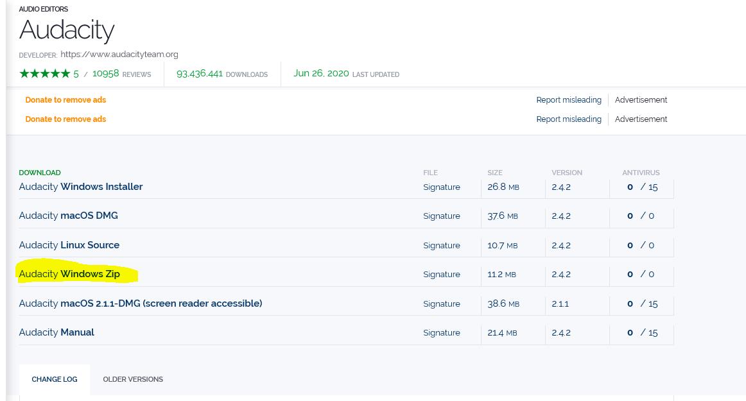Download the Audacity Windows Zip file
Screen dimensions: 746x401
69,274
